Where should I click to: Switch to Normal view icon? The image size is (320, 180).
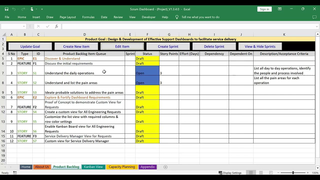pos(251,173)
